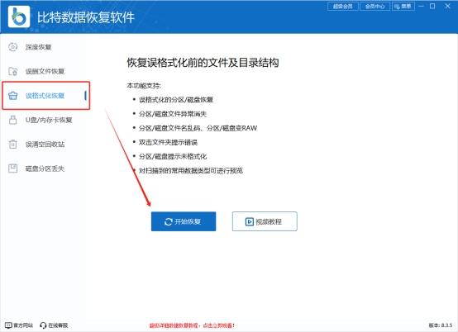Viewport: 458px width, 332px height.
Task: Click the bullet 误格式化的分区/磁盘恢复
Action: coord(176,100)
